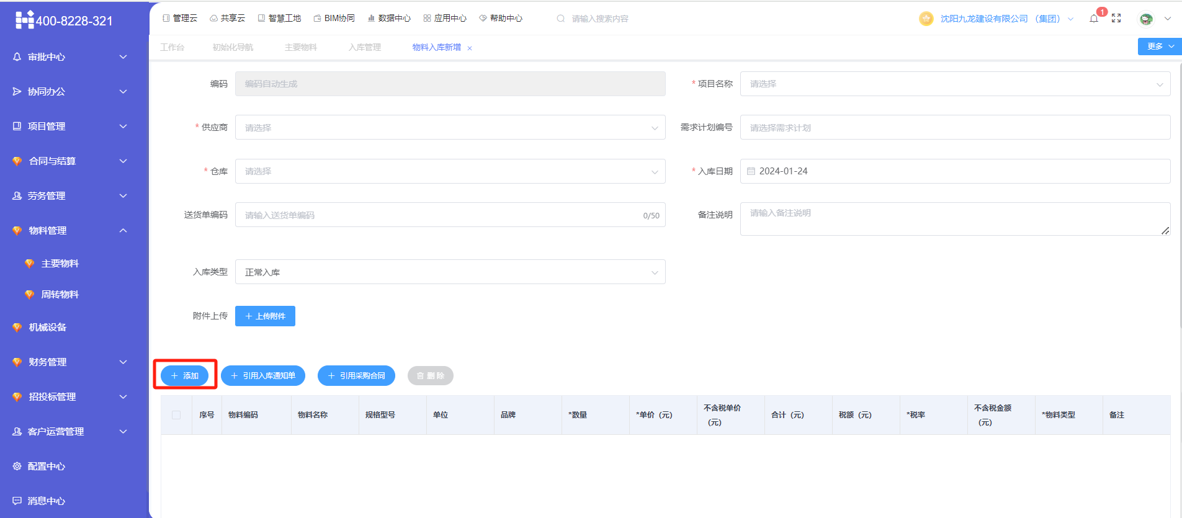Open 周转物料 in the sidebar

[60, 295]
